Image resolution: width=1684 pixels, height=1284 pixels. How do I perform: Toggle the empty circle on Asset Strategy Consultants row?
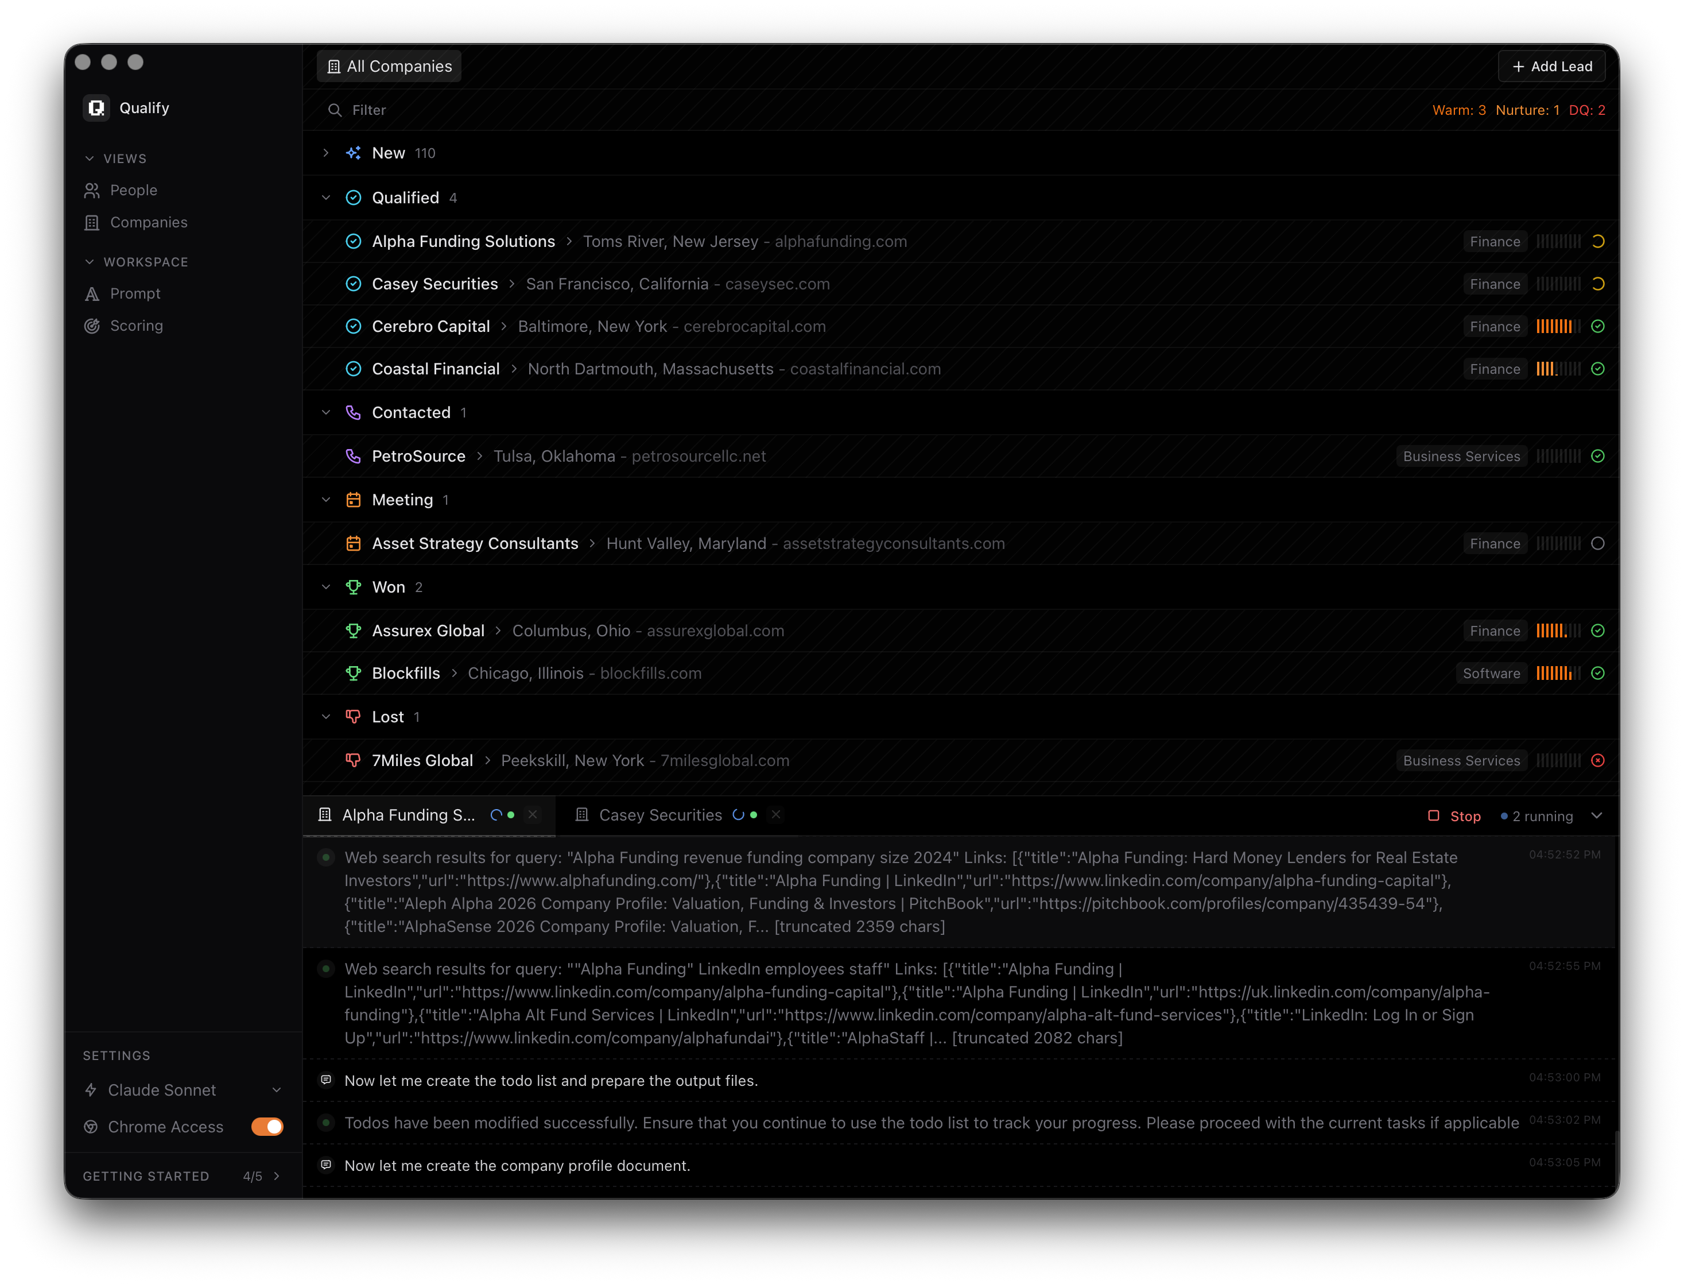pos(1598,543)
